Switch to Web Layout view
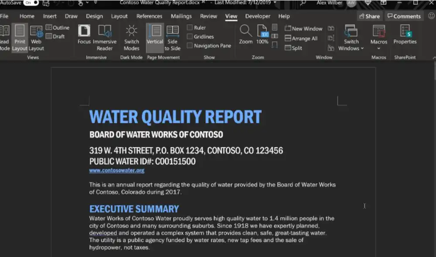The image size is (436, 257). pyautogui.click(x=36, y=37)
